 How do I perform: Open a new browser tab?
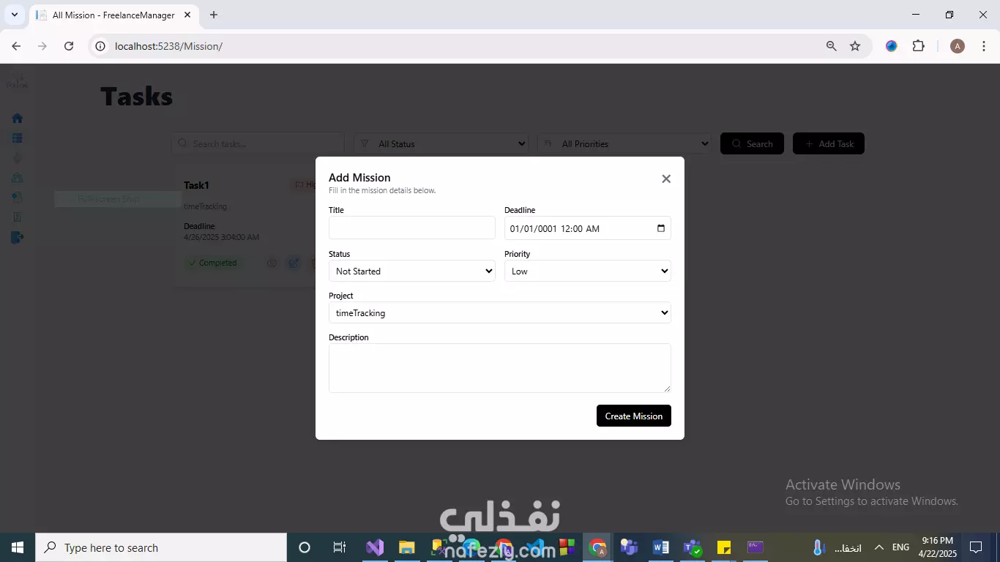click(214, 15)
